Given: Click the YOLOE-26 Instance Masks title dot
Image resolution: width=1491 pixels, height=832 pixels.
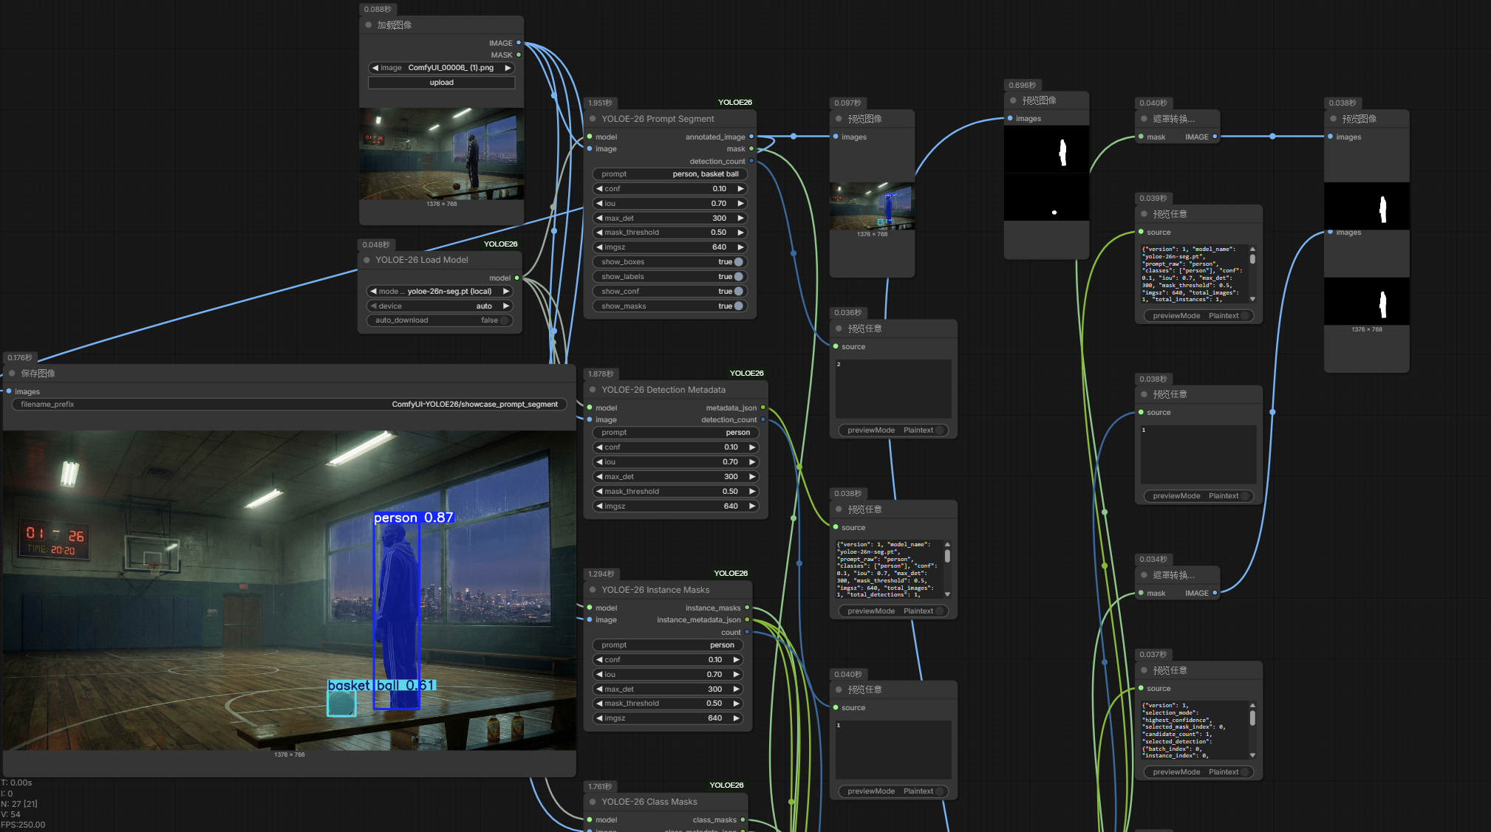Looking at the screenshot, I should (x=593, y=590).
